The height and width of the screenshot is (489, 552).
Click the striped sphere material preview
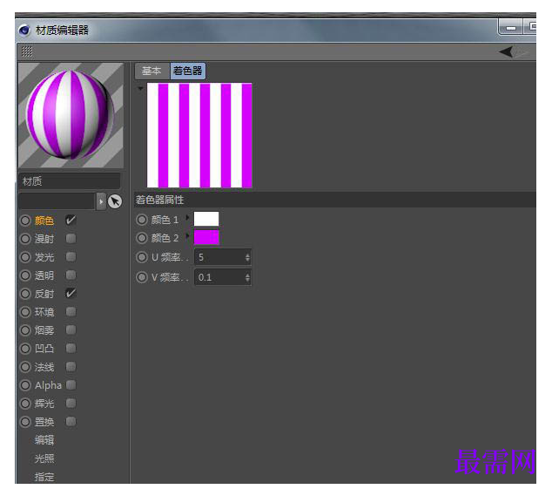[x=71, y=115]
